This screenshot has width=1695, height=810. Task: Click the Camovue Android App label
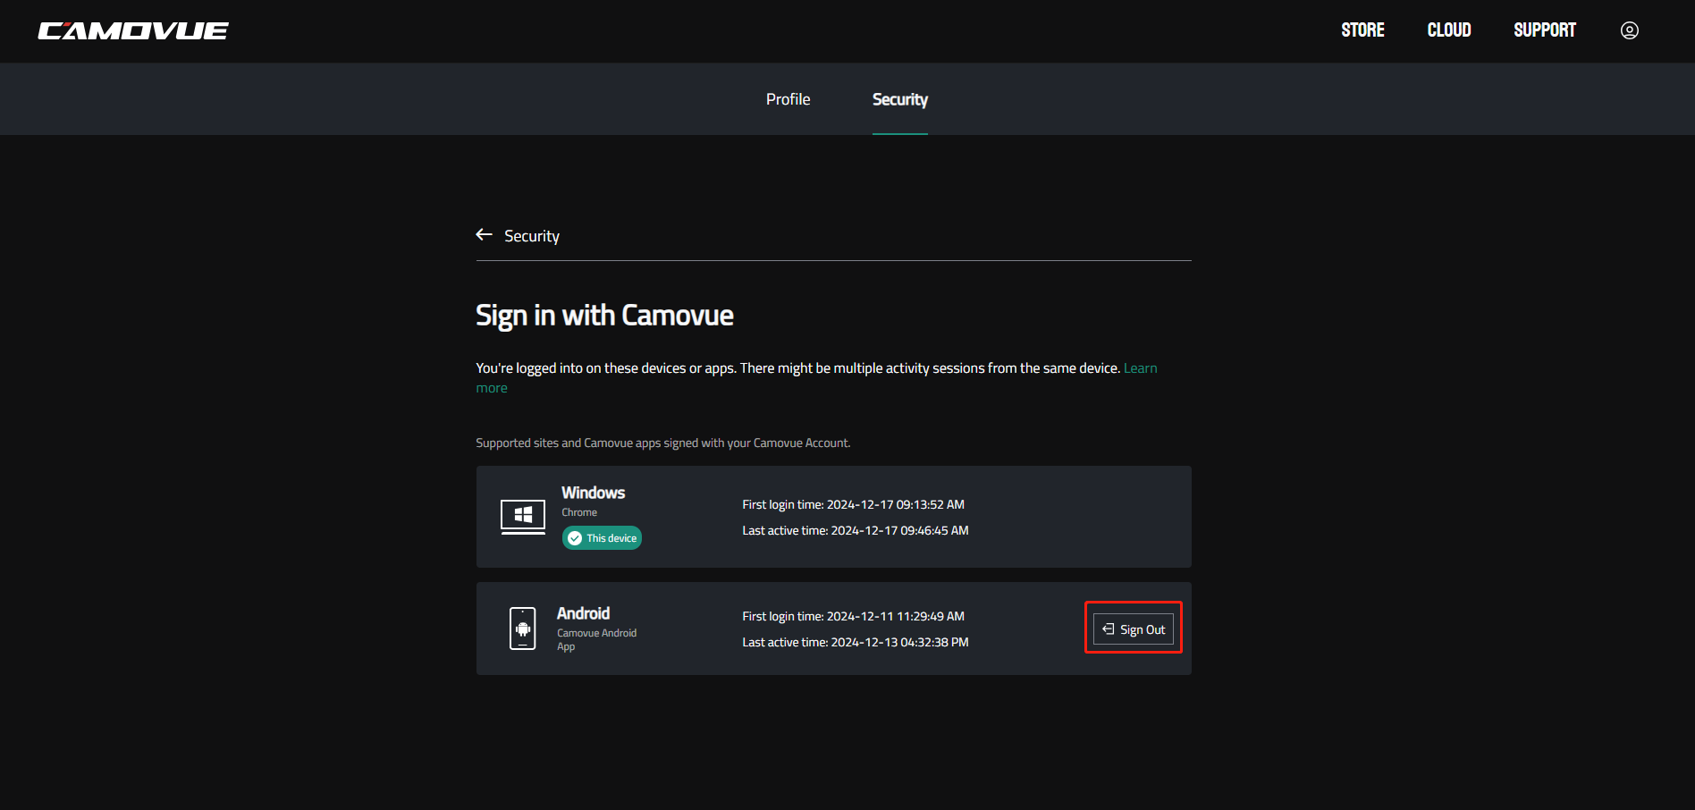[x=597, y=639]
